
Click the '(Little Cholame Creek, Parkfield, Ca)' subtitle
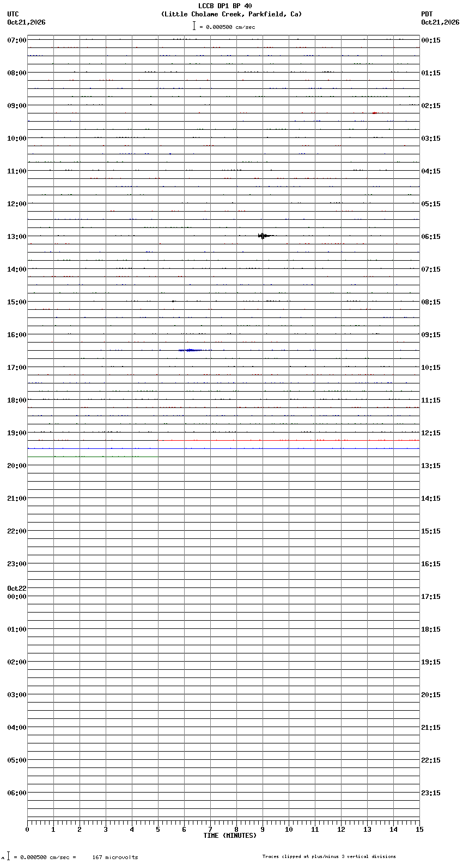[231, 14]
